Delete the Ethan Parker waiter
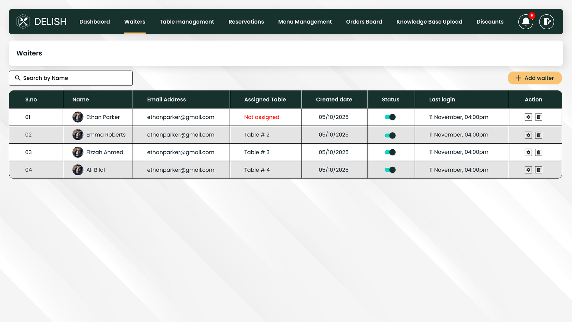Screen dimensions: 572x322 pos(539,117)
